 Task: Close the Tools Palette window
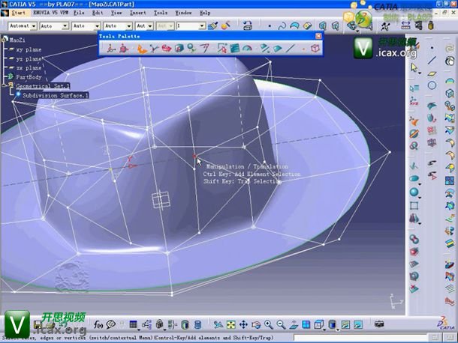318,36
